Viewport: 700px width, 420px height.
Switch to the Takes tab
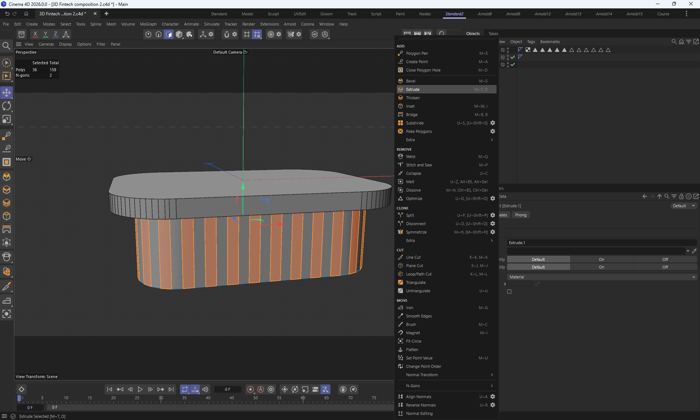point(493,34)
